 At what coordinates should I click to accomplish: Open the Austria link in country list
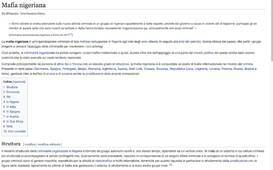122,69
